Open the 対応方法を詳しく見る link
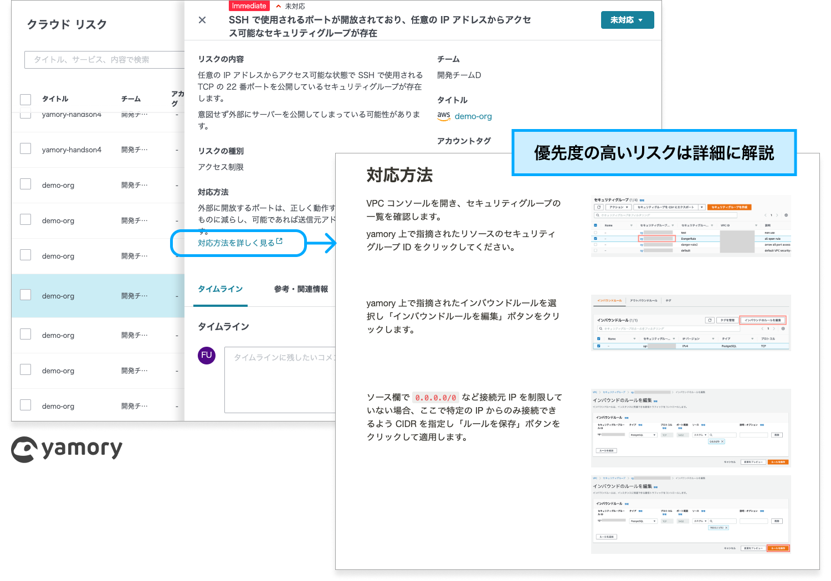831x581 pixels. click(236, 243)
